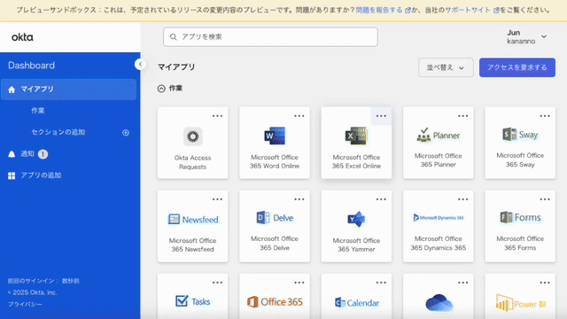Screen dimensions: 567x319
Task: Launch Microsoft Office 365 Word Online
Action: [275, 143]
